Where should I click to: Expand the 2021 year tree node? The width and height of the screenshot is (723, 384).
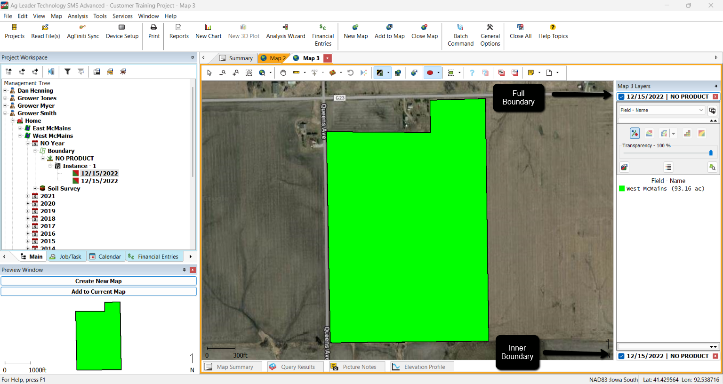pos(28,196)
